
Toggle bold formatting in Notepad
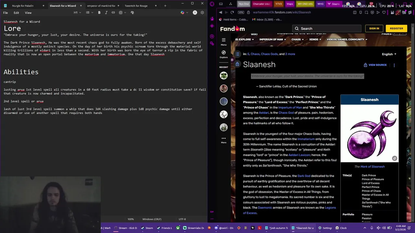pyautogui.click(x=99, y=13)
